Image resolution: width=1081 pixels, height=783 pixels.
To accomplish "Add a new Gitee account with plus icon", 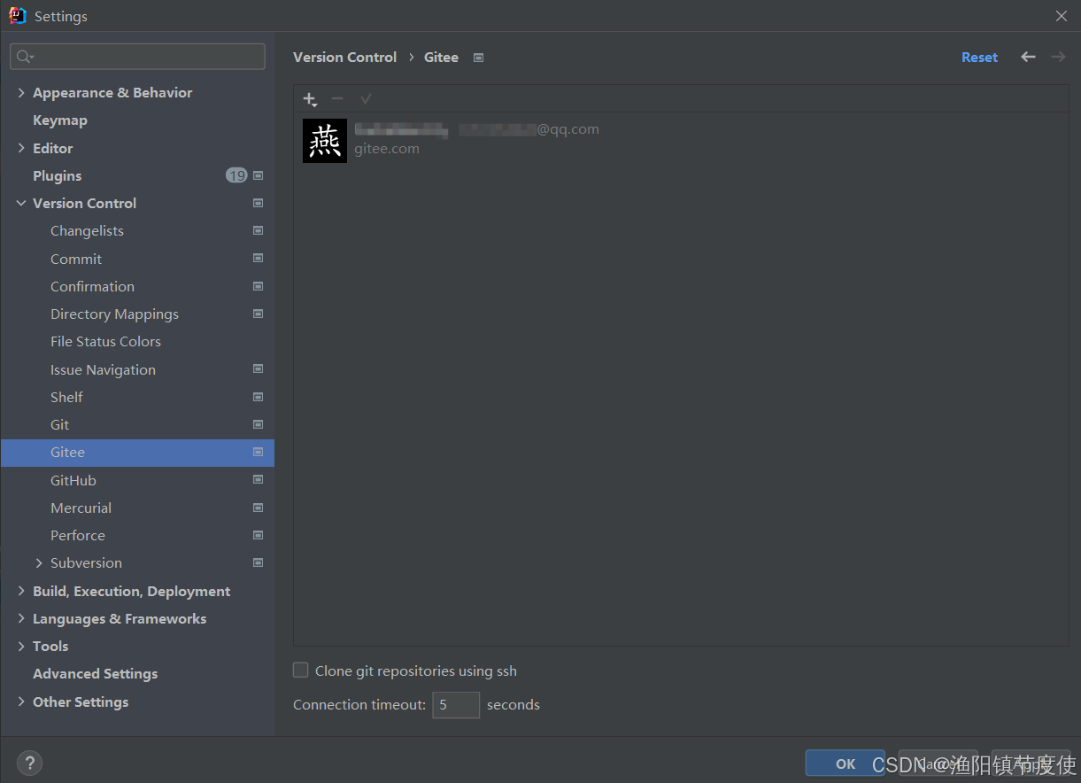I will (x=309, y=99).
